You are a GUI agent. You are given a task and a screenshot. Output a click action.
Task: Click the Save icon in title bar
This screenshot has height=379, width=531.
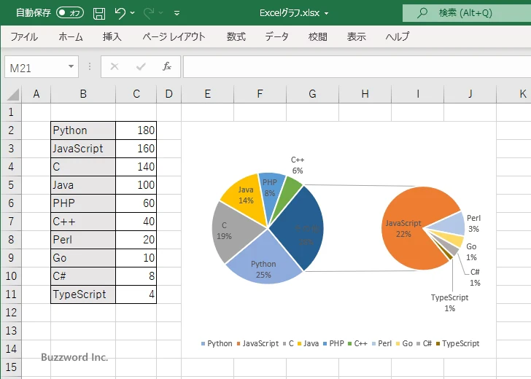99,13
